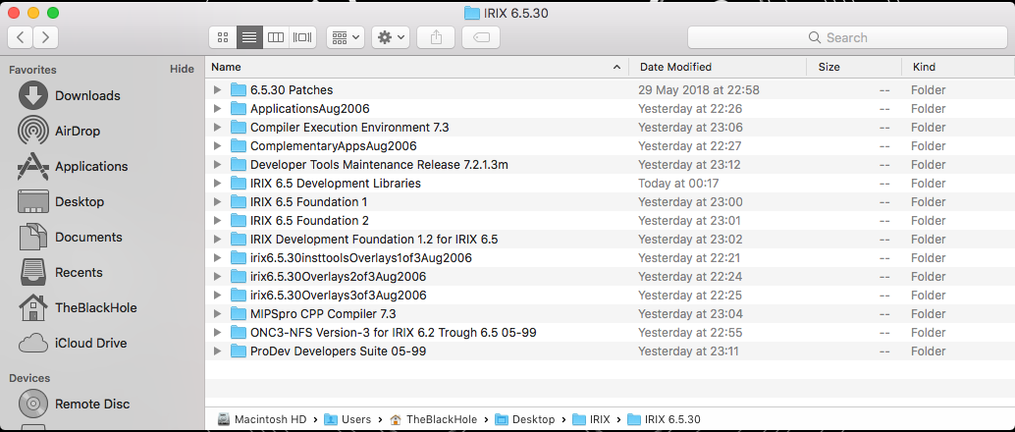Open the Action gear menu
This screenshot has width=1015, height=432.
[391, 37]
